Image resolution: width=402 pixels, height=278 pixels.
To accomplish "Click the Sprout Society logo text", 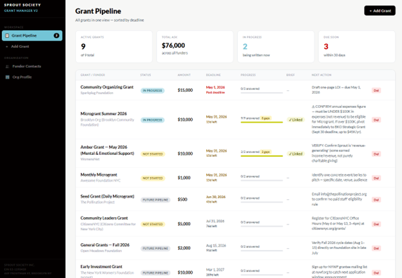I will point(23,5).
